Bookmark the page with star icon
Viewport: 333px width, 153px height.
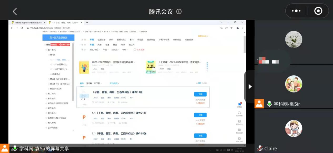click(x=231, y=28)
